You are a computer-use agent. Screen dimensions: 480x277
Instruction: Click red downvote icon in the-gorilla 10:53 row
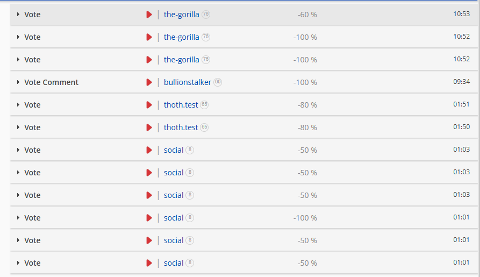click(149, 15)
